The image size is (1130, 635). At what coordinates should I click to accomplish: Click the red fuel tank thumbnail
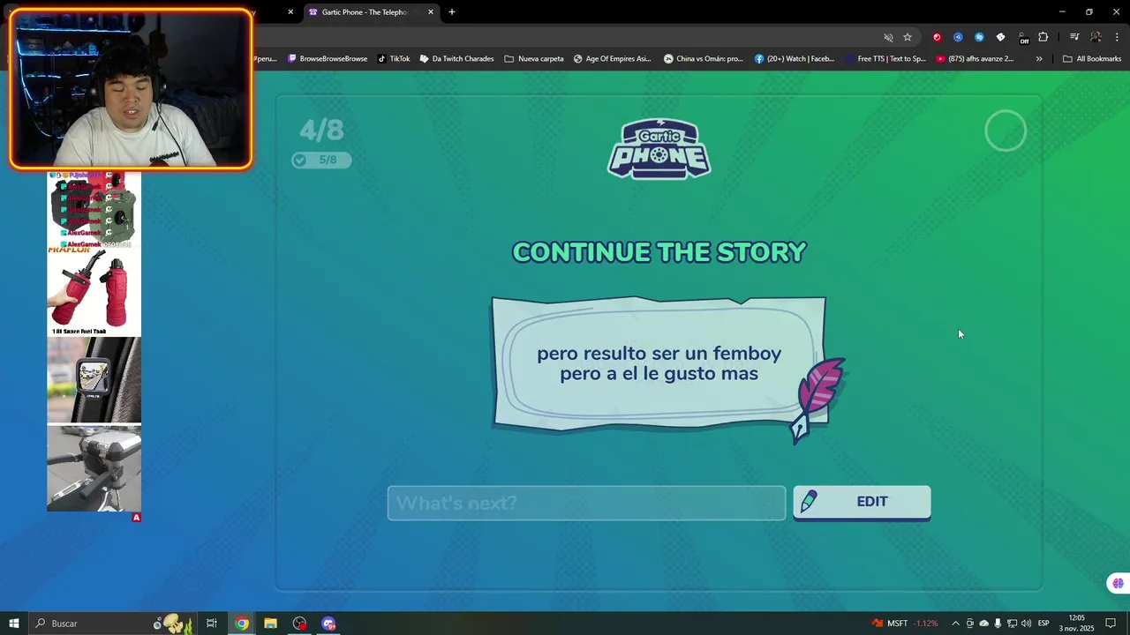[94, 292]
